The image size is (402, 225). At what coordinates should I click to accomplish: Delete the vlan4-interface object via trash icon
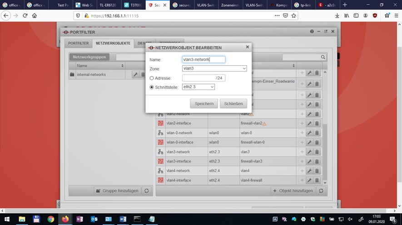click(x=317, y=180)
